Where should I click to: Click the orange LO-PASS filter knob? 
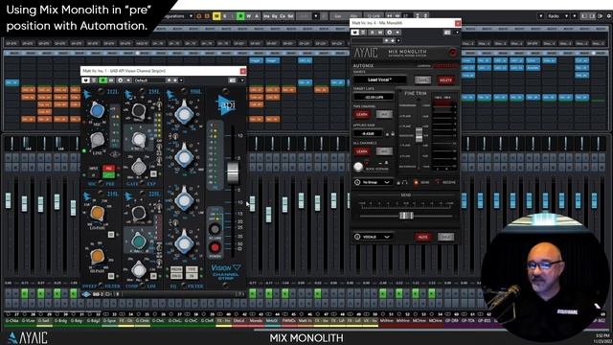click(97, 213)
